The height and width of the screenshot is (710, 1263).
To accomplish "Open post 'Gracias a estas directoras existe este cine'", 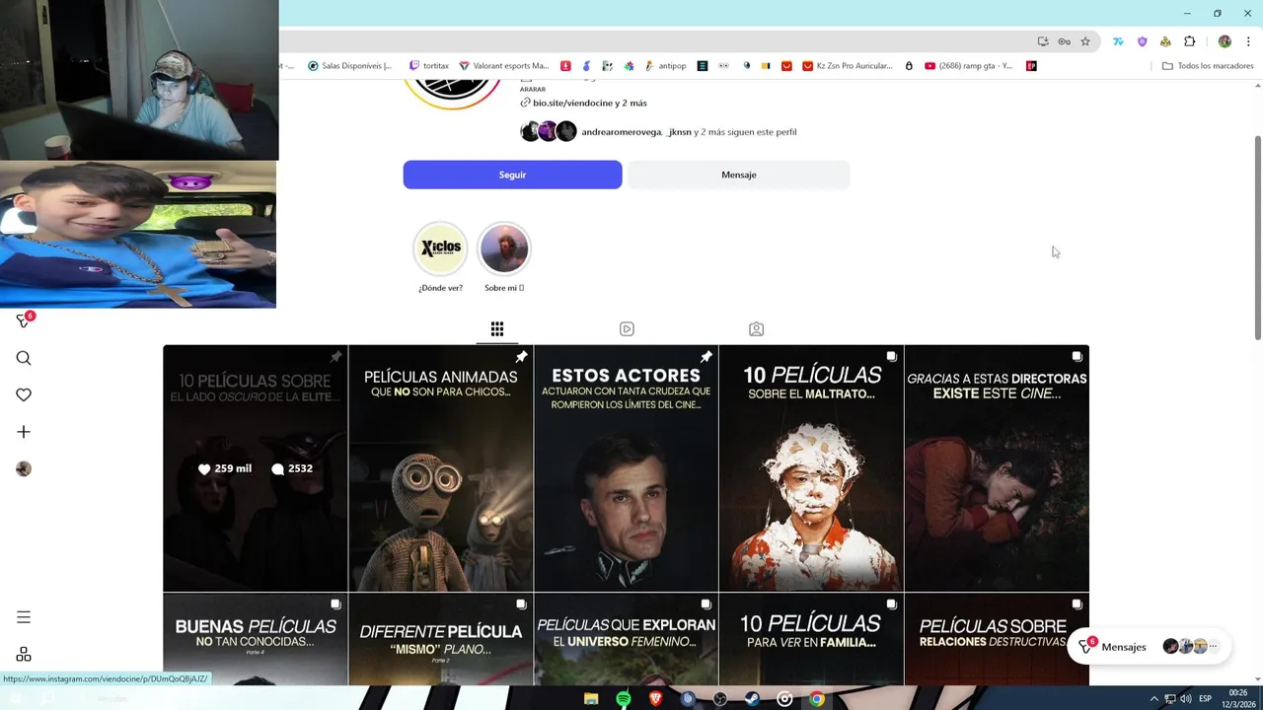I will (x=997, y=468).
